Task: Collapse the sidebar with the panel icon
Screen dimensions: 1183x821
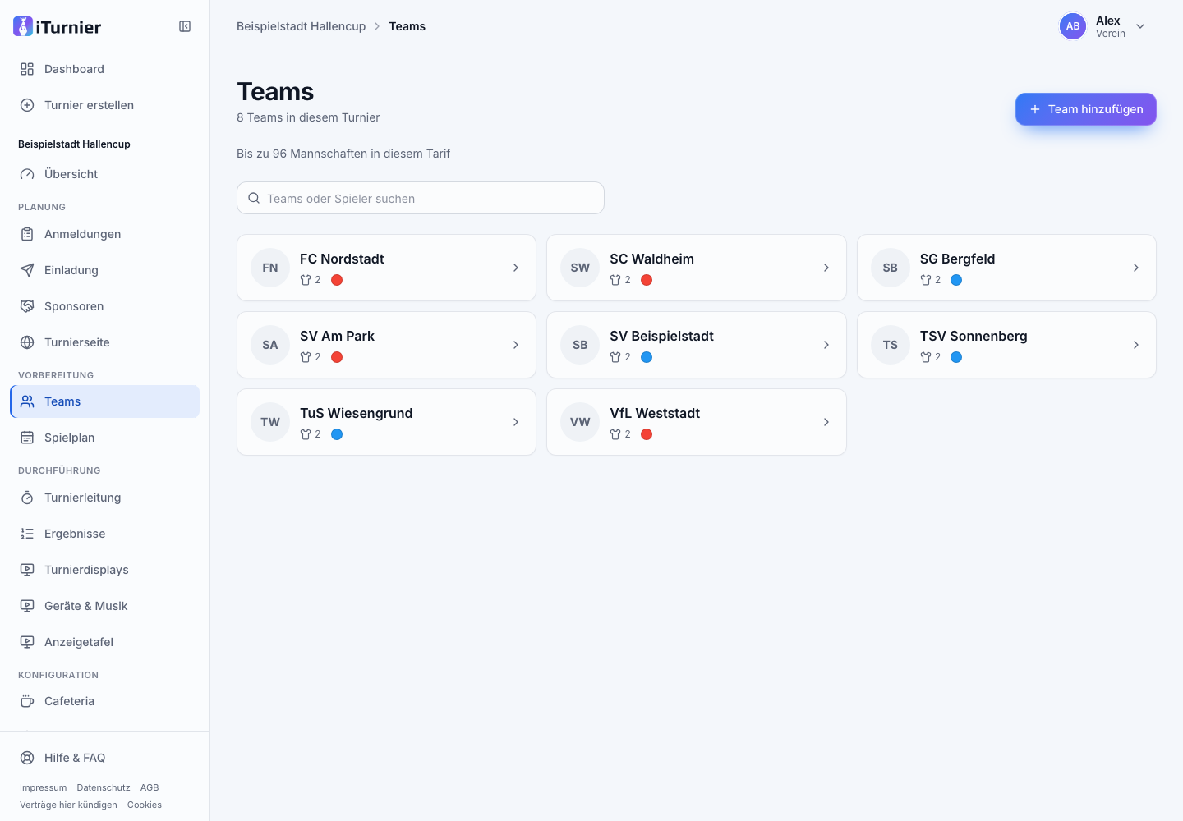Action: [x=185, y=26]
